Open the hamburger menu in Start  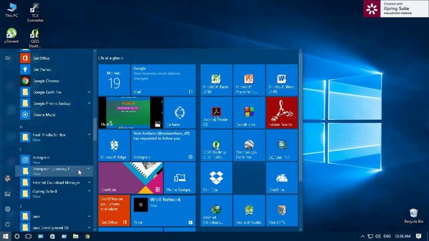(x=7, y=58)
